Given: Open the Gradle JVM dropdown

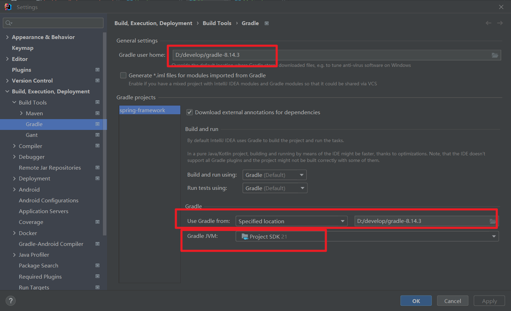Looking at the screenshot, I should [x=367, y=236].
